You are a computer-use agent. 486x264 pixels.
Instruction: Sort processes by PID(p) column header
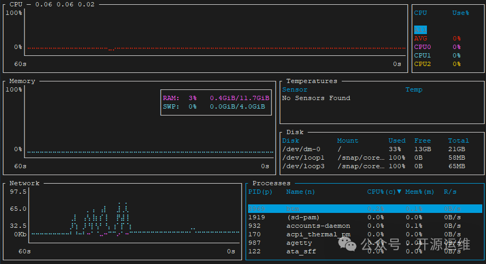pyautogui.click(x=260, y=192)
